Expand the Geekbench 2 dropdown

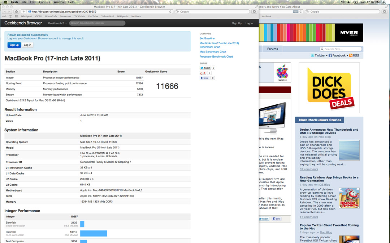click(57, 23)
